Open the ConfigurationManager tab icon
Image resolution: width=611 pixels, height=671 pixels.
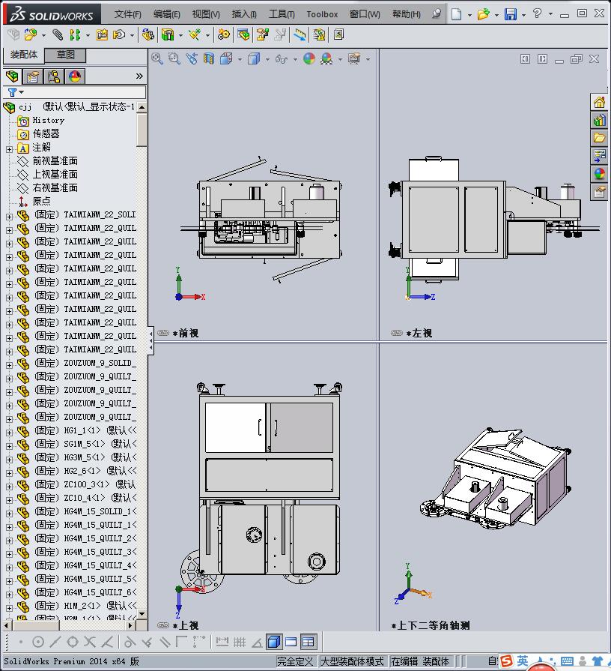[x=54, y=76]
